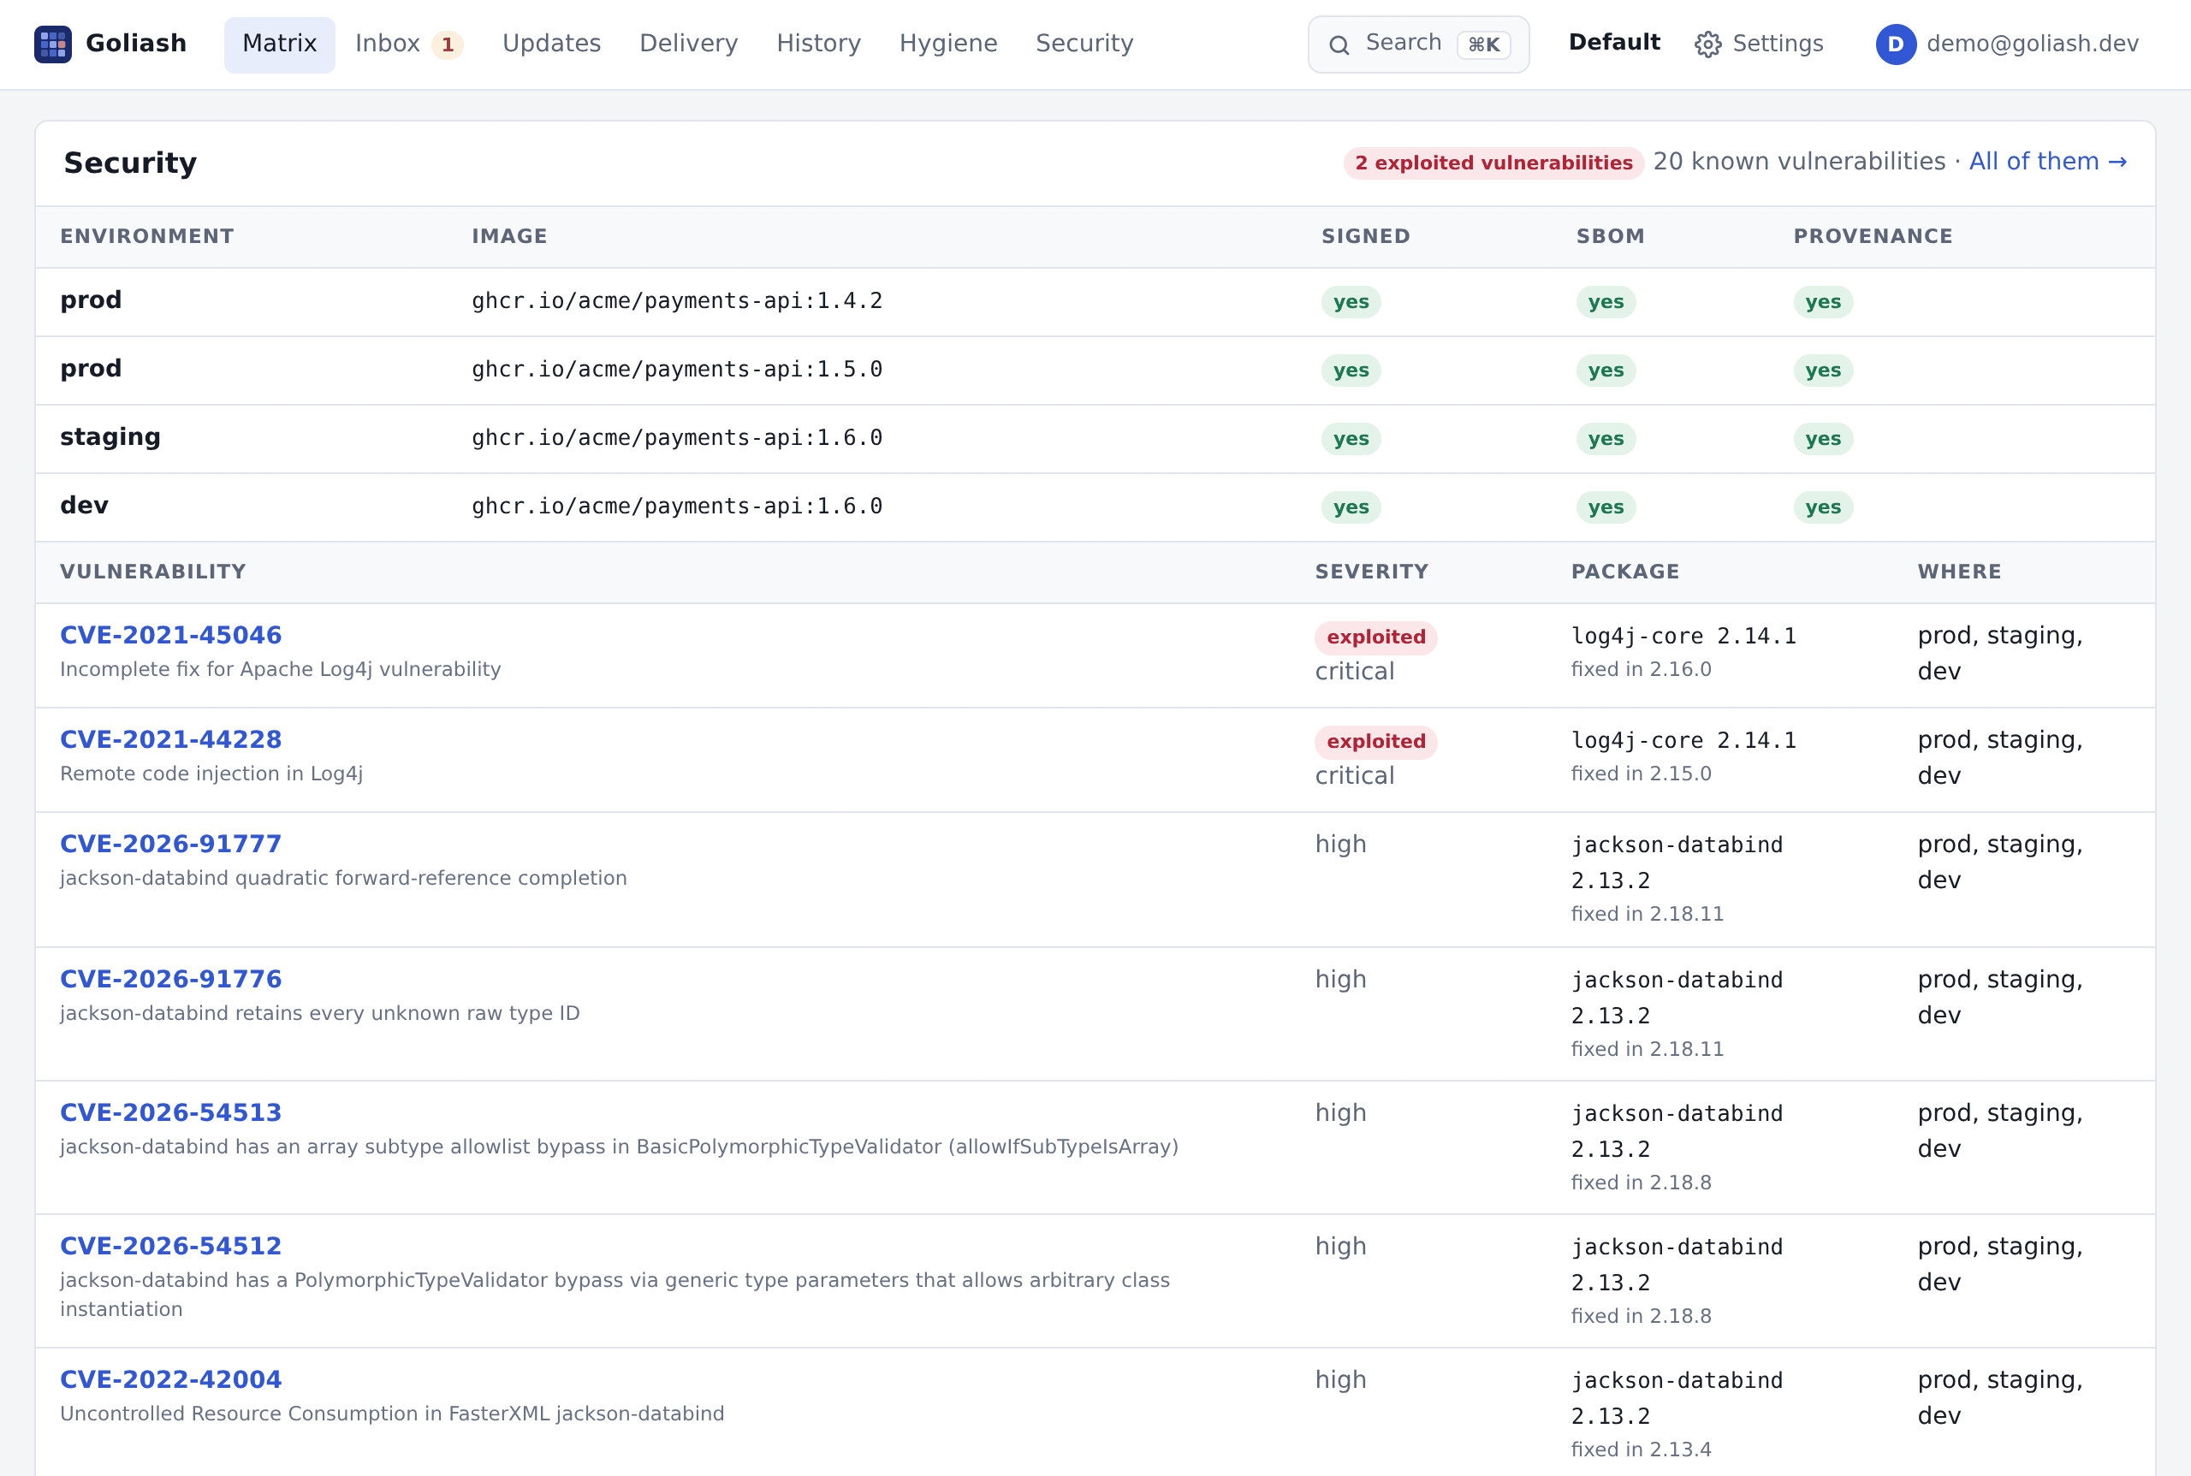Click the SEVERITY column header
The height and width of the screenshot is (1476, 2191).
pyautogui.click(x=1371, y=572)
